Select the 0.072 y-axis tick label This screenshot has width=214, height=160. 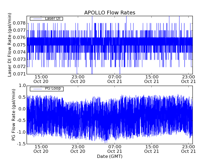(x=19, y=67)
